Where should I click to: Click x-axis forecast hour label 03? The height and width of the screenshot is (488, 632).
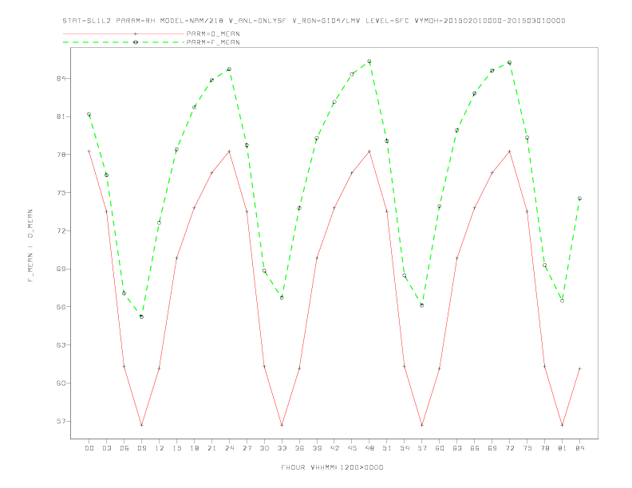click(x=106, y=448)
